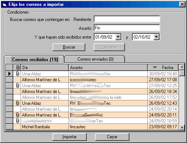Image resolution: width=187 pixels, height=143 pixels.
Task: Focus the Remitente input field
Action: click(127, 19)
